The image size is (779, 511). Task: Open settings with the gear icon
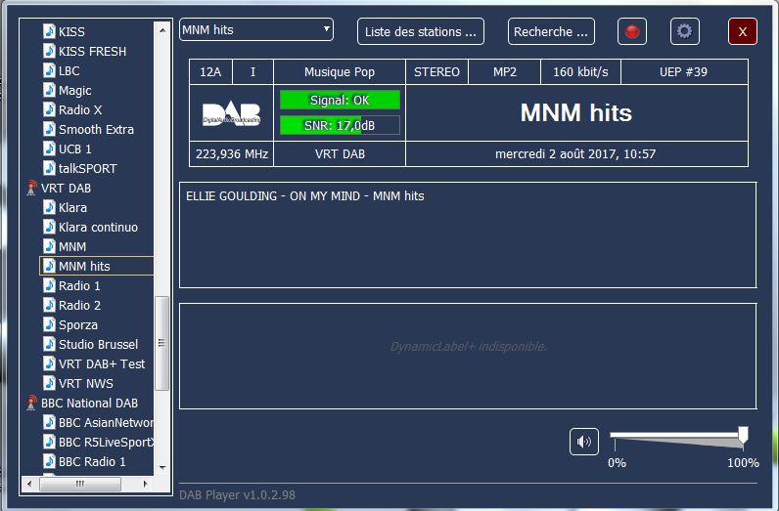(x=685, y=31)
